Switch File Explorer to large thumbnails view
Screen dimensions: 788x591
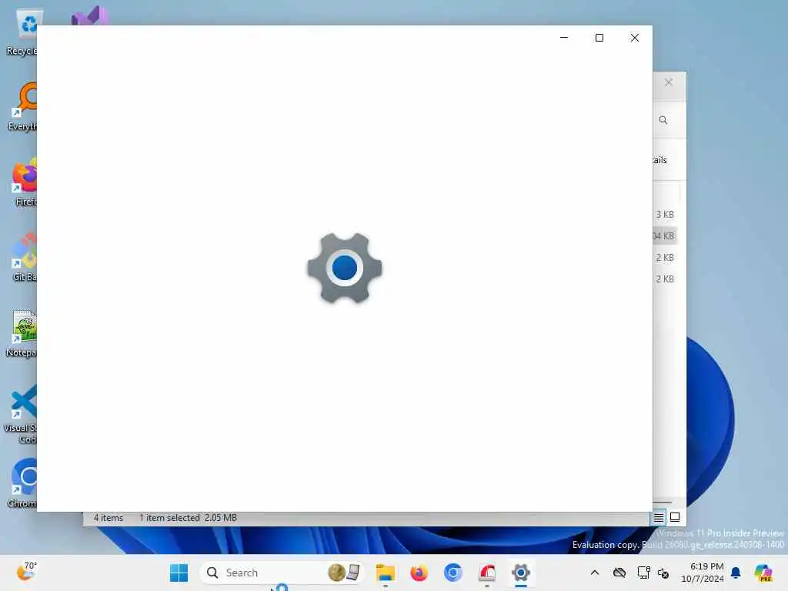[x=675, y=517]
